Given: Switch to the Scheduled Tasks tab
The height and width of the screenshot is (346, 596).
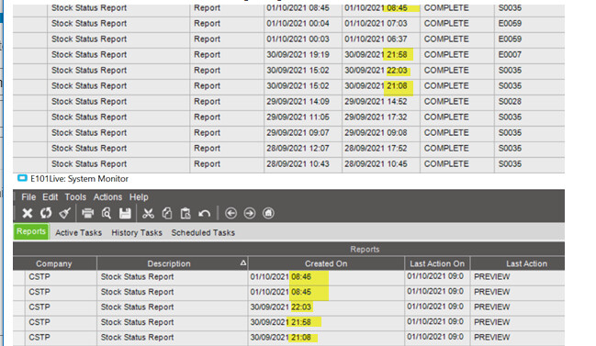Looking at the screenshot, I should pos(203,232).
